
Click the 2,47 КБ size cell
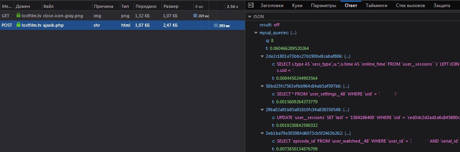pyautogui.click(x=170, y=26)
